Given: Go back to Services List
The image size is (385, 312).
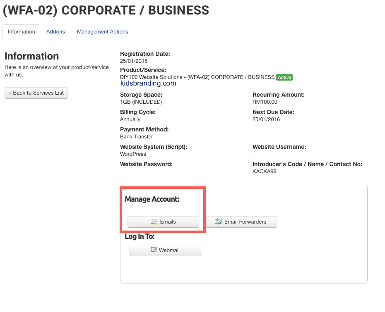Looking at the screenshot, I should (36, 93).
